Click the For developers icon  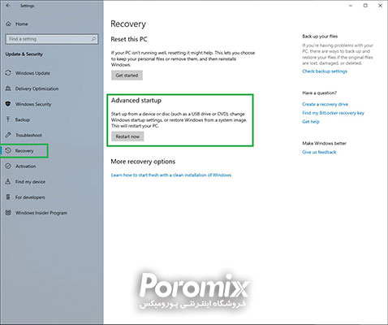click(8, 197)
